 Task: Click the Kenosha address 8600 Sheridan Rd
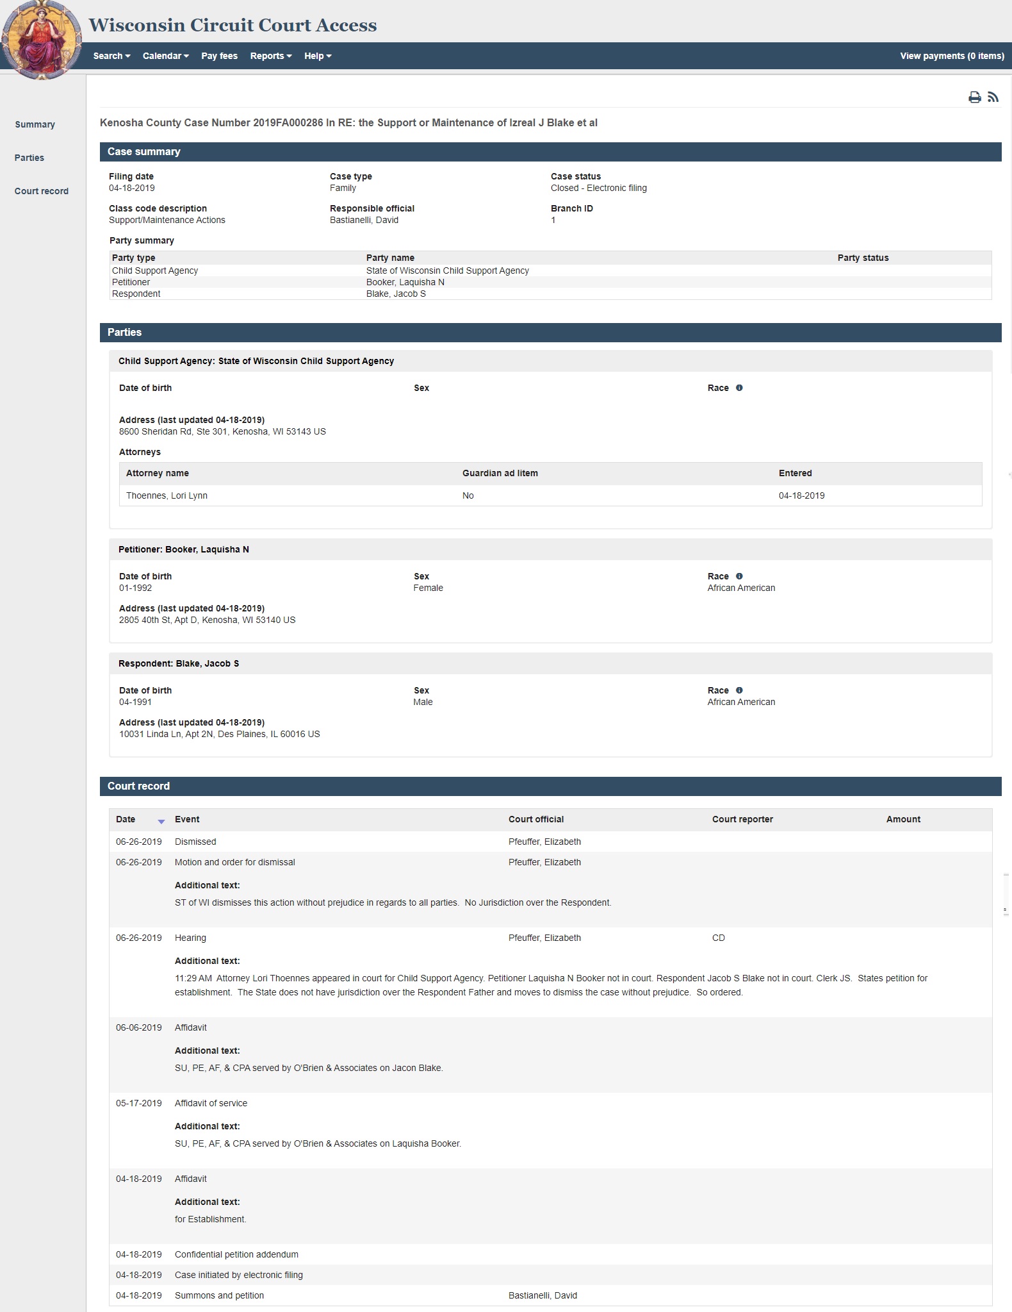[x=222, y=431]
